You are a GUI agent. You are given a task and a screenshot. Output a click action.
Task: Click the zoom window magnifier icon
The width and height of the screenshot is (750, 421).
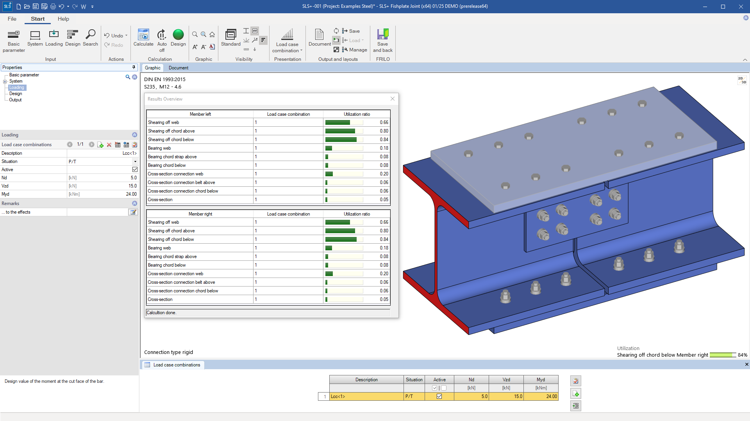tap(204, 35)
